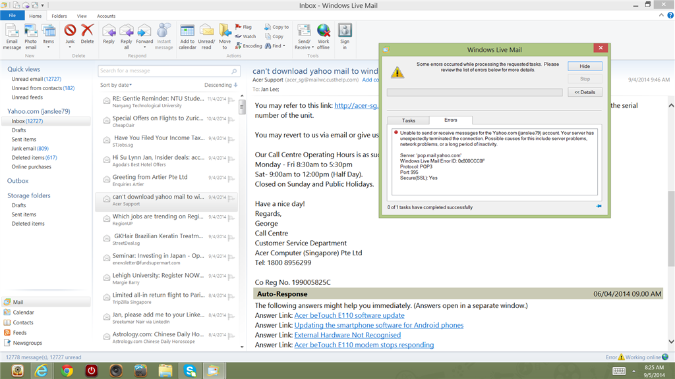Add message to calendar
The image size is (675, 379).
187,37
